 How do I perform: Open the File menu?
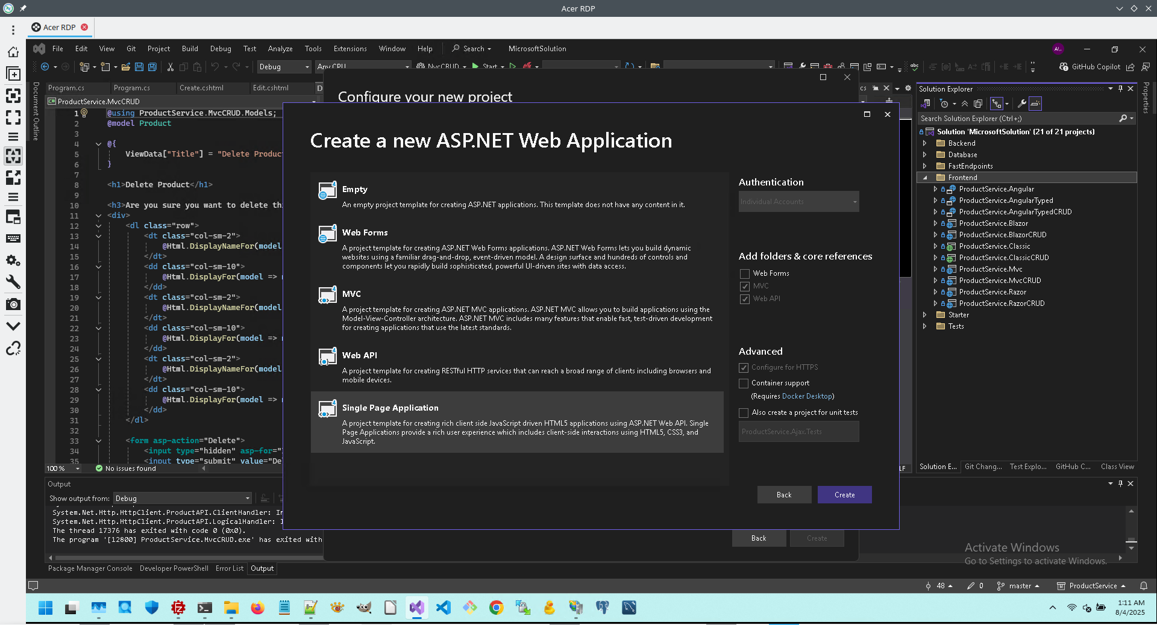(x=58, y=49)
